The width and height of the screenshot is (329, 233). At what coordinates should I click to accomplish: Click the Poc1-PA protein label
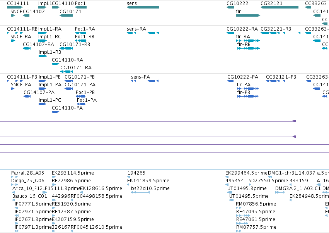point(87,100)
